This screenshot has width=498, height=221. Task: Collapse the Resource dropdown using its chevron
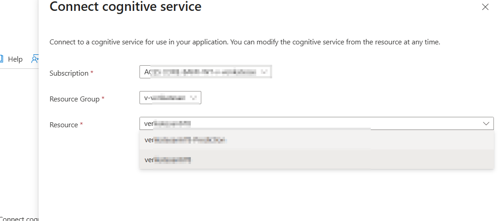pos(486,124)
